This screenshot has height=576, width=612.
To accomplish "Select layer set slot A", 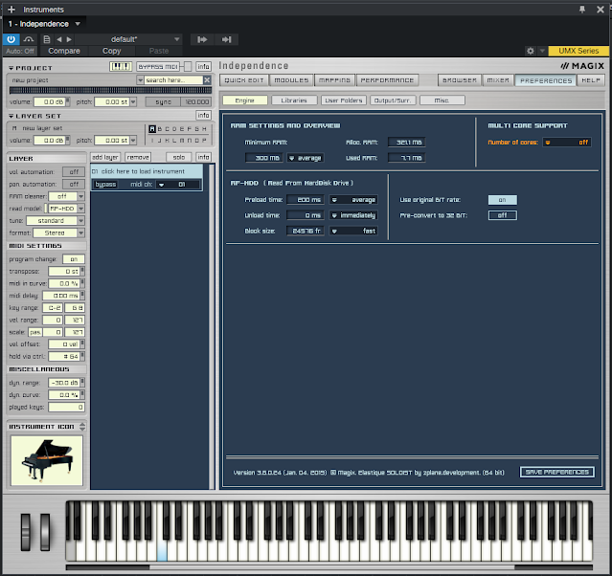I will pos(152,129).
